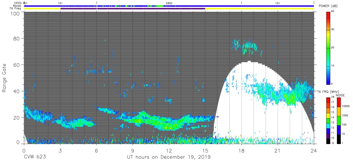Click hour 18 tick on time axis
This screenshot has height=163, width=353.
[241, 150]
